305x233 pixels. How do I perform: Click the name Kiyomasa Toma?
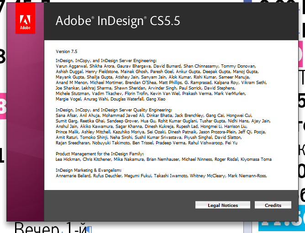pyautogui.click(x=256, y=159)
